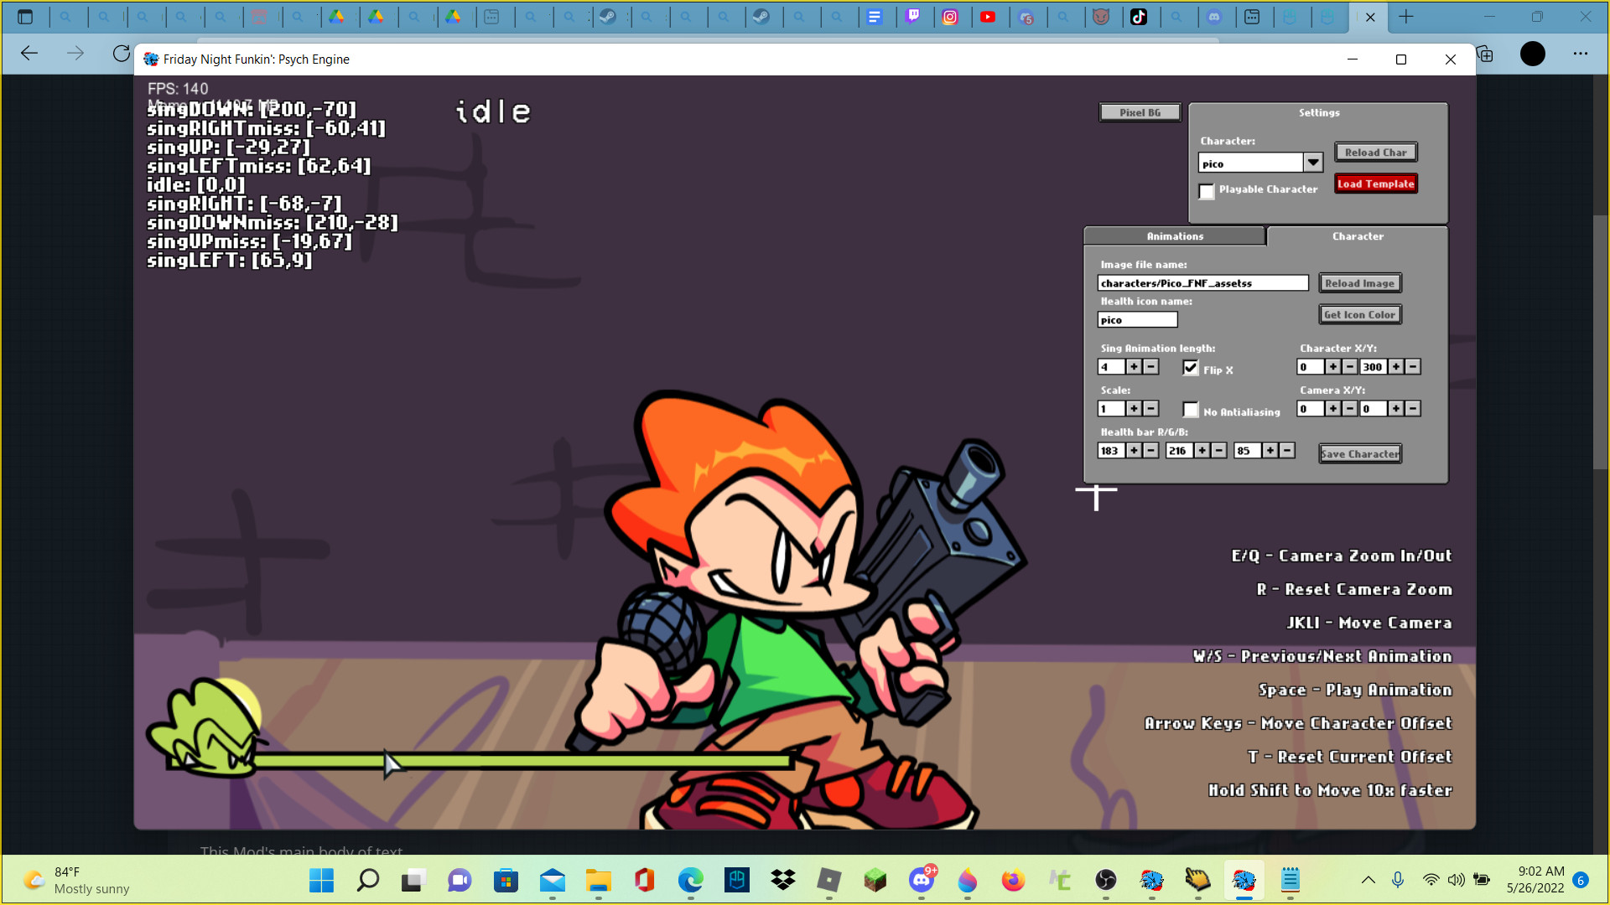
Task: Open Discord from the taskbar
Action: coord(922,881)
